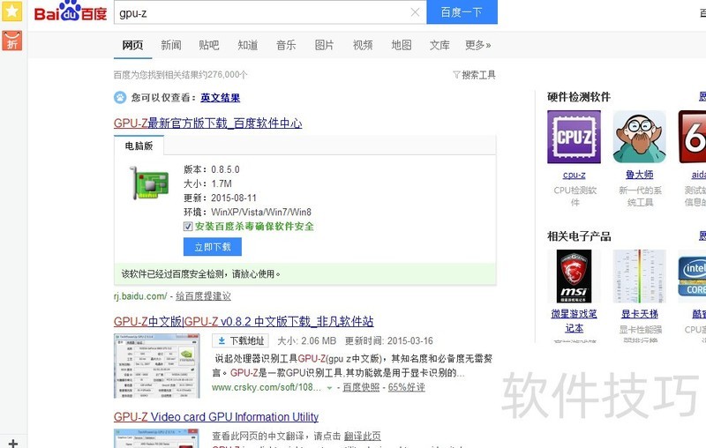Click the filter icon of 搜索工具

pos(456,75)
